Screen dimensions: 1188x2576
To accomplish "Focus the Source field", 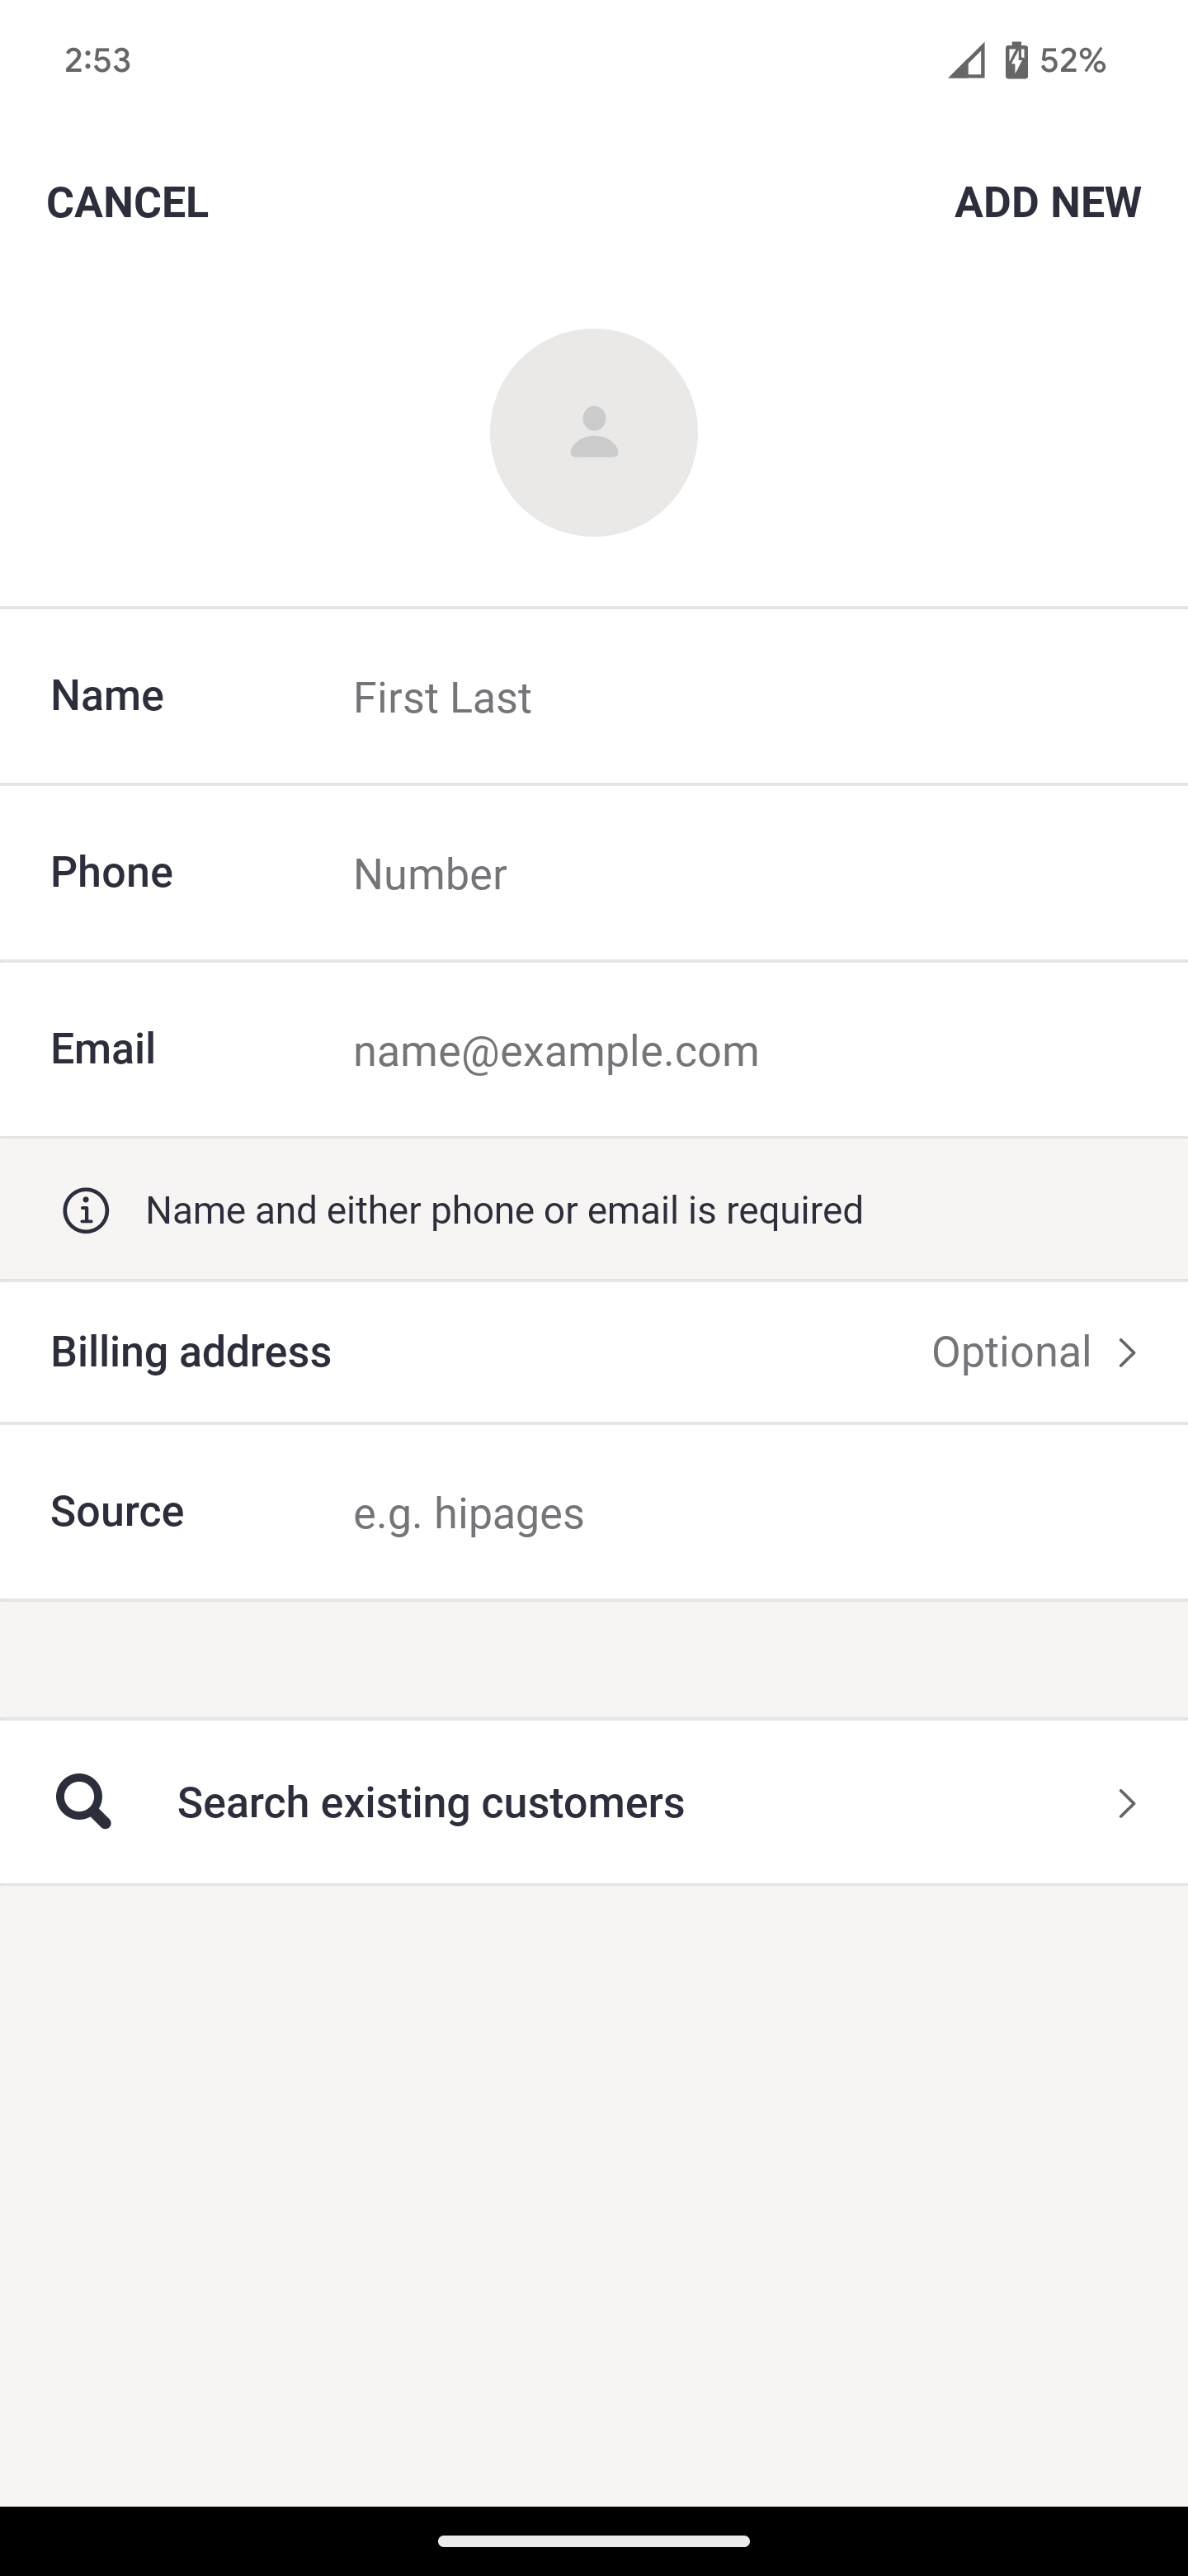I will (x=739, y=1513).
